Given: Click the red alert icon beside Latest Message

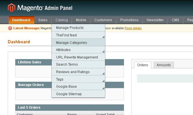Looking at the screenshot, I should pos(10,28).
